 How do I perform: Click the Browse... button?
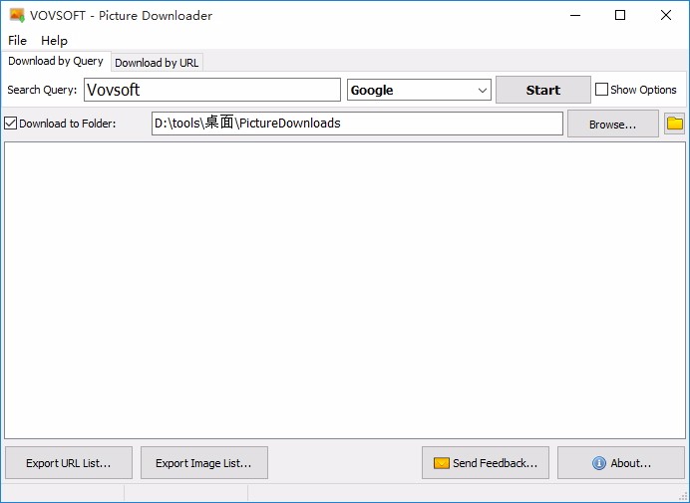[612, 124]
